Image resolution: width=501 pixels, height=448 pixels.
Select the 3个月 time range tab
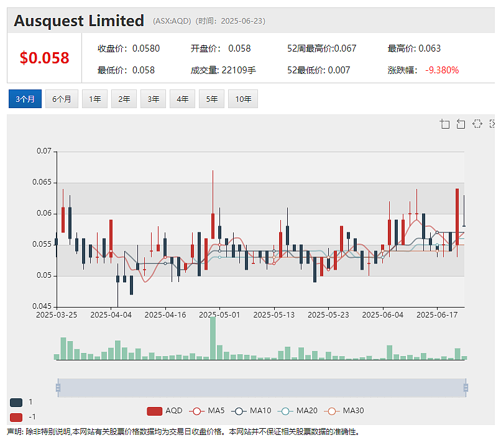(x=25, y=99)
